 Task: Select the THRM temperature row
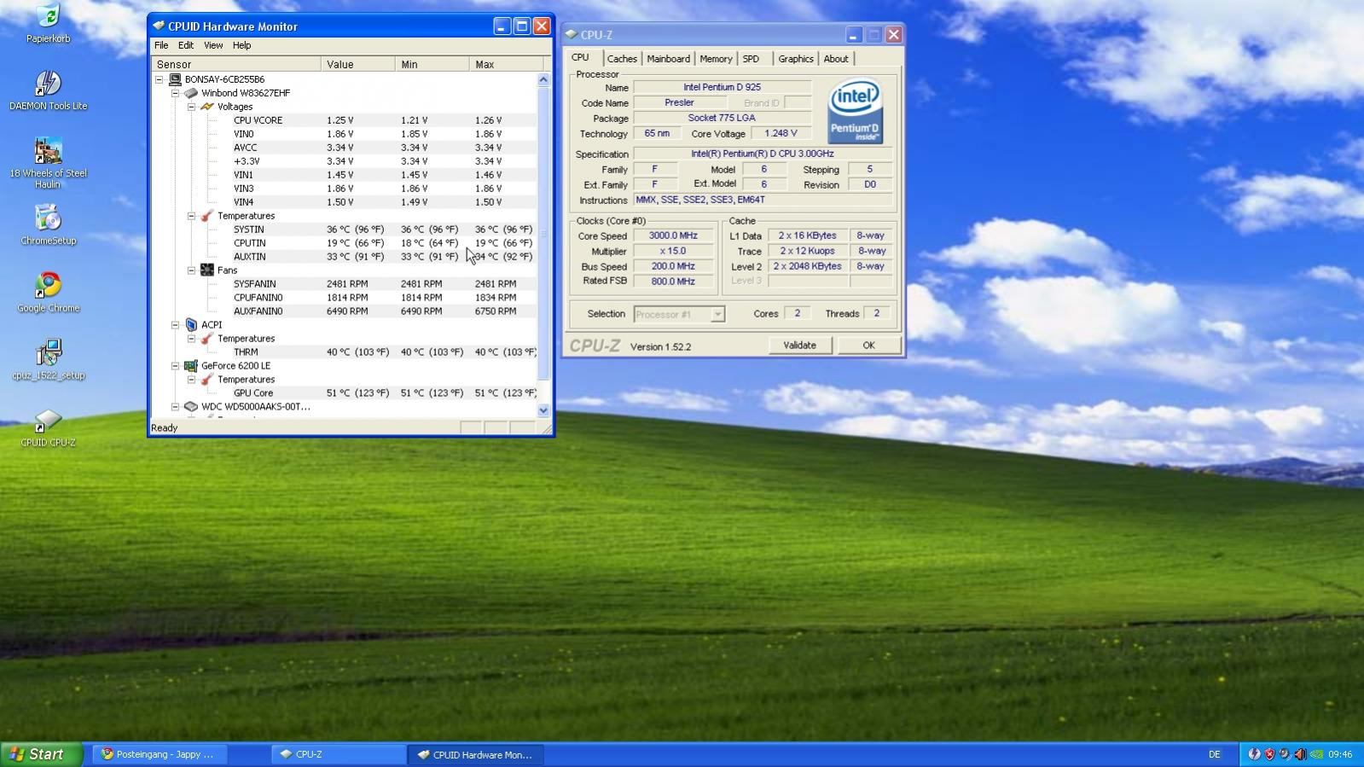[x=345, y=352]
